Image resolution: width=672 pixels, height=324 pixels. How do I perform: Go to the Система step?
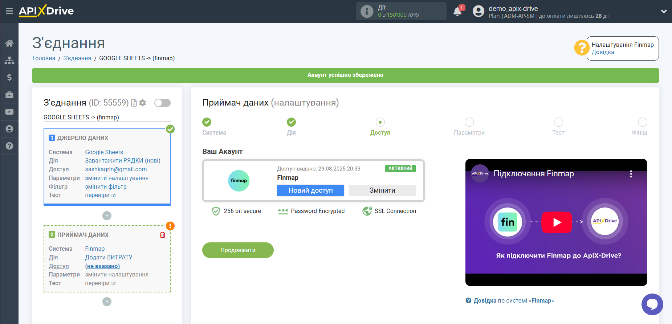tap(207, 122)
